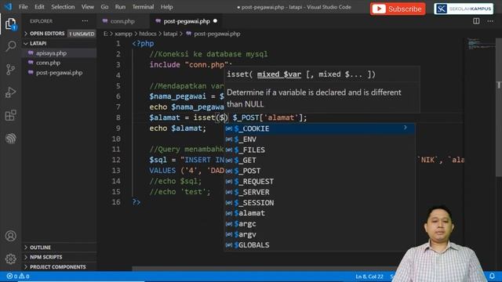The height and width of the screenshot is (282, 502).
Task: Click errors and warnings count in status bar
Action: point(18,277)
